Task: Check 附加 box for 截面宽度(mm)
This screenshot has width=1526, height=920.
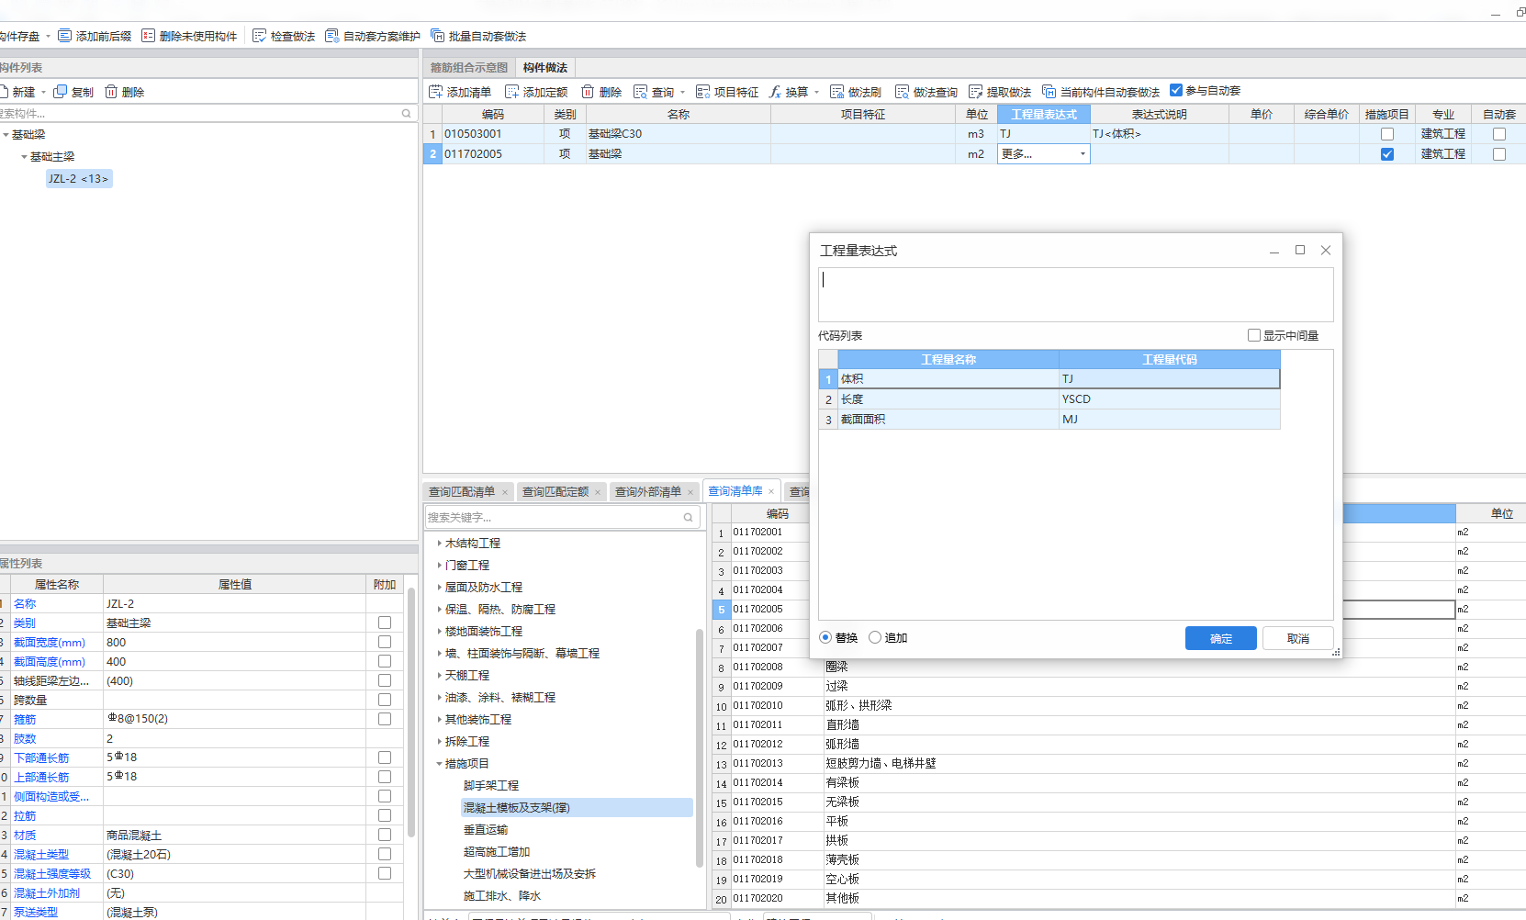Action: tap(385, 642)
